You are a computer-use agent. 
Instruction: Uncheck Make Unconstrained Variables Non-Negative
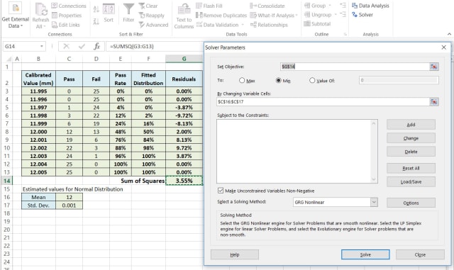tap(221, 191)
